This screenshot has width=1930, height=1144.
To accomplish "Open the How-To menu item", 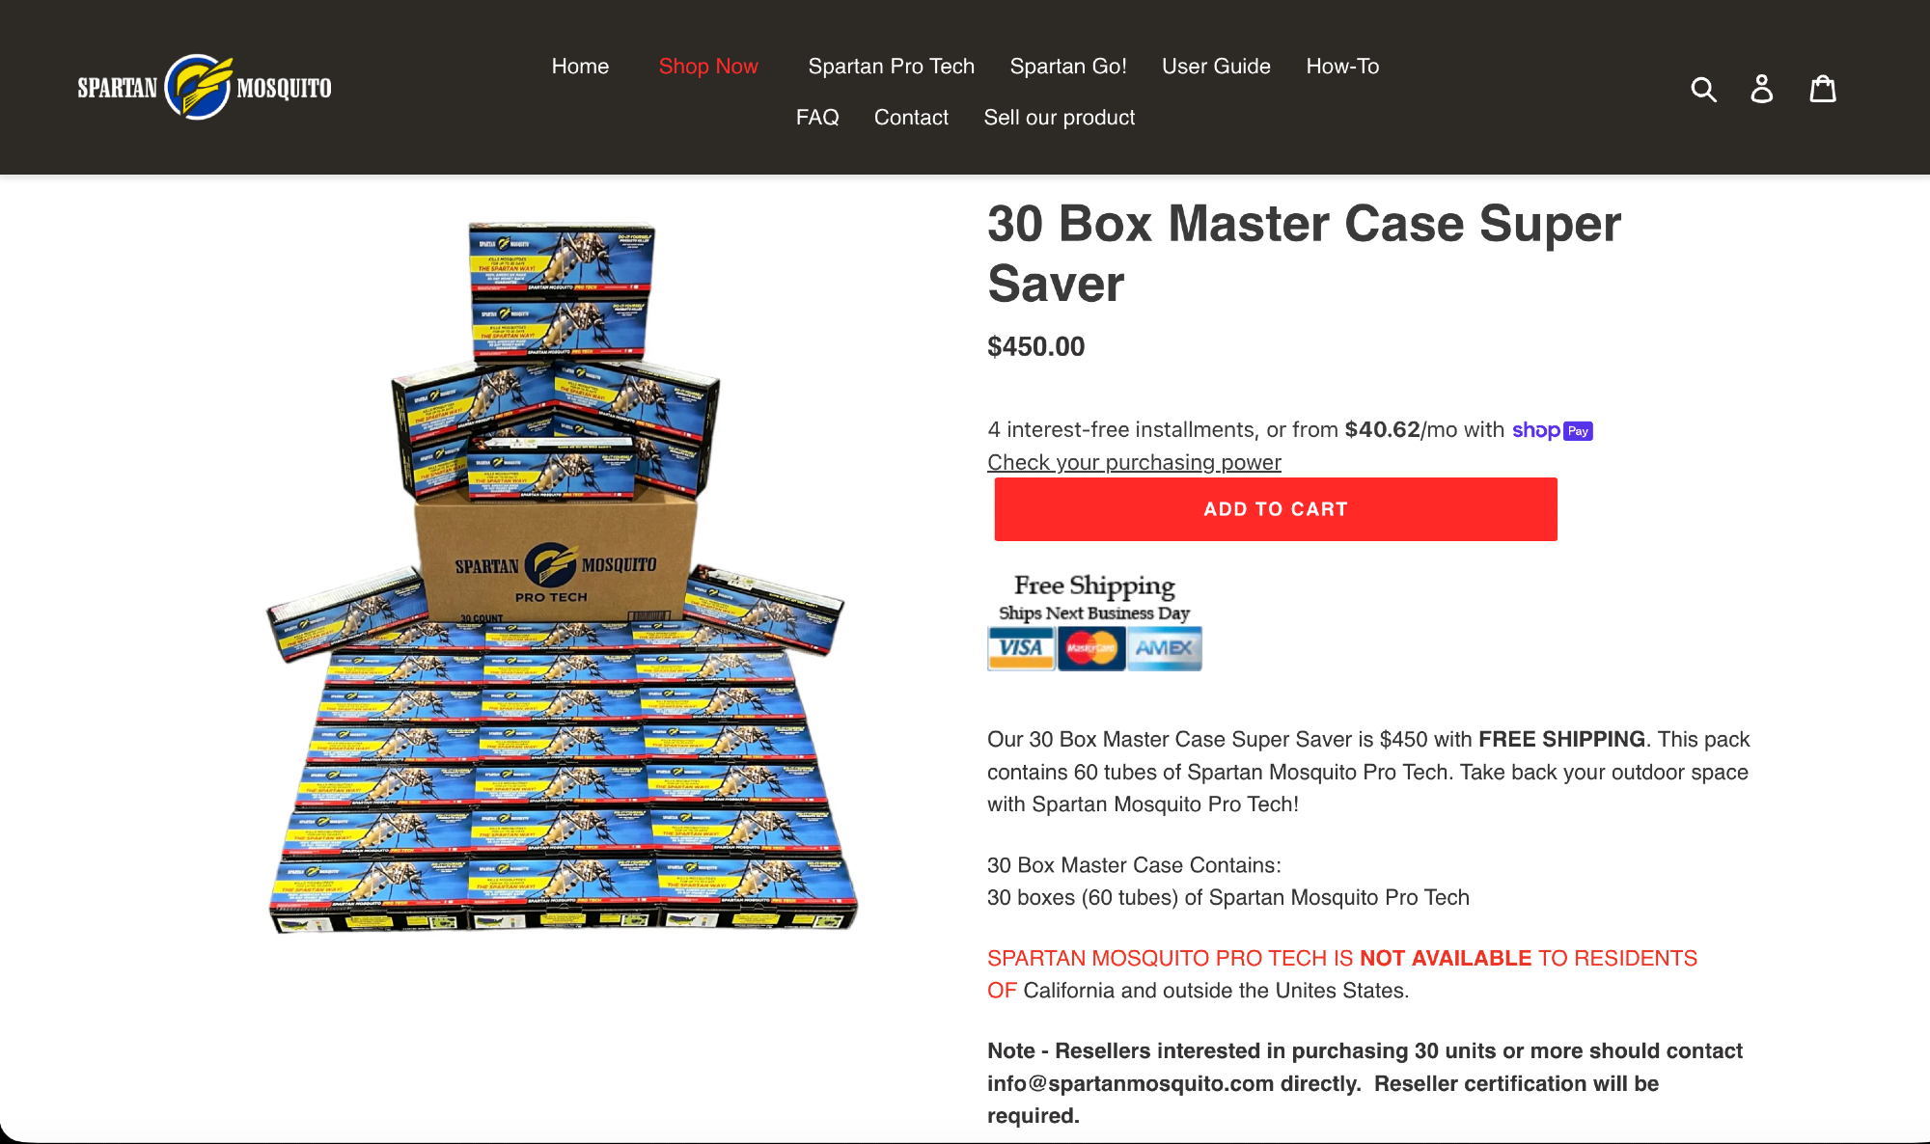I will 1342,66.
